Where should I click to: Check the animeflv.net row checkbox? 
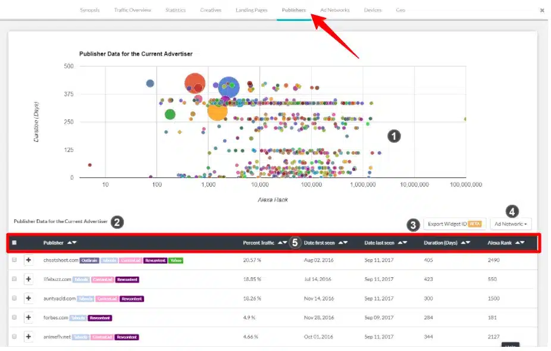point(14,336)
